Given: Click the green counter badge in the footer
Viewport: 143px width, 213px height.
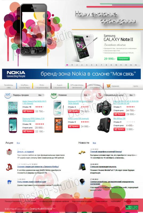Looking at the screenshot, I should point(132,207).
